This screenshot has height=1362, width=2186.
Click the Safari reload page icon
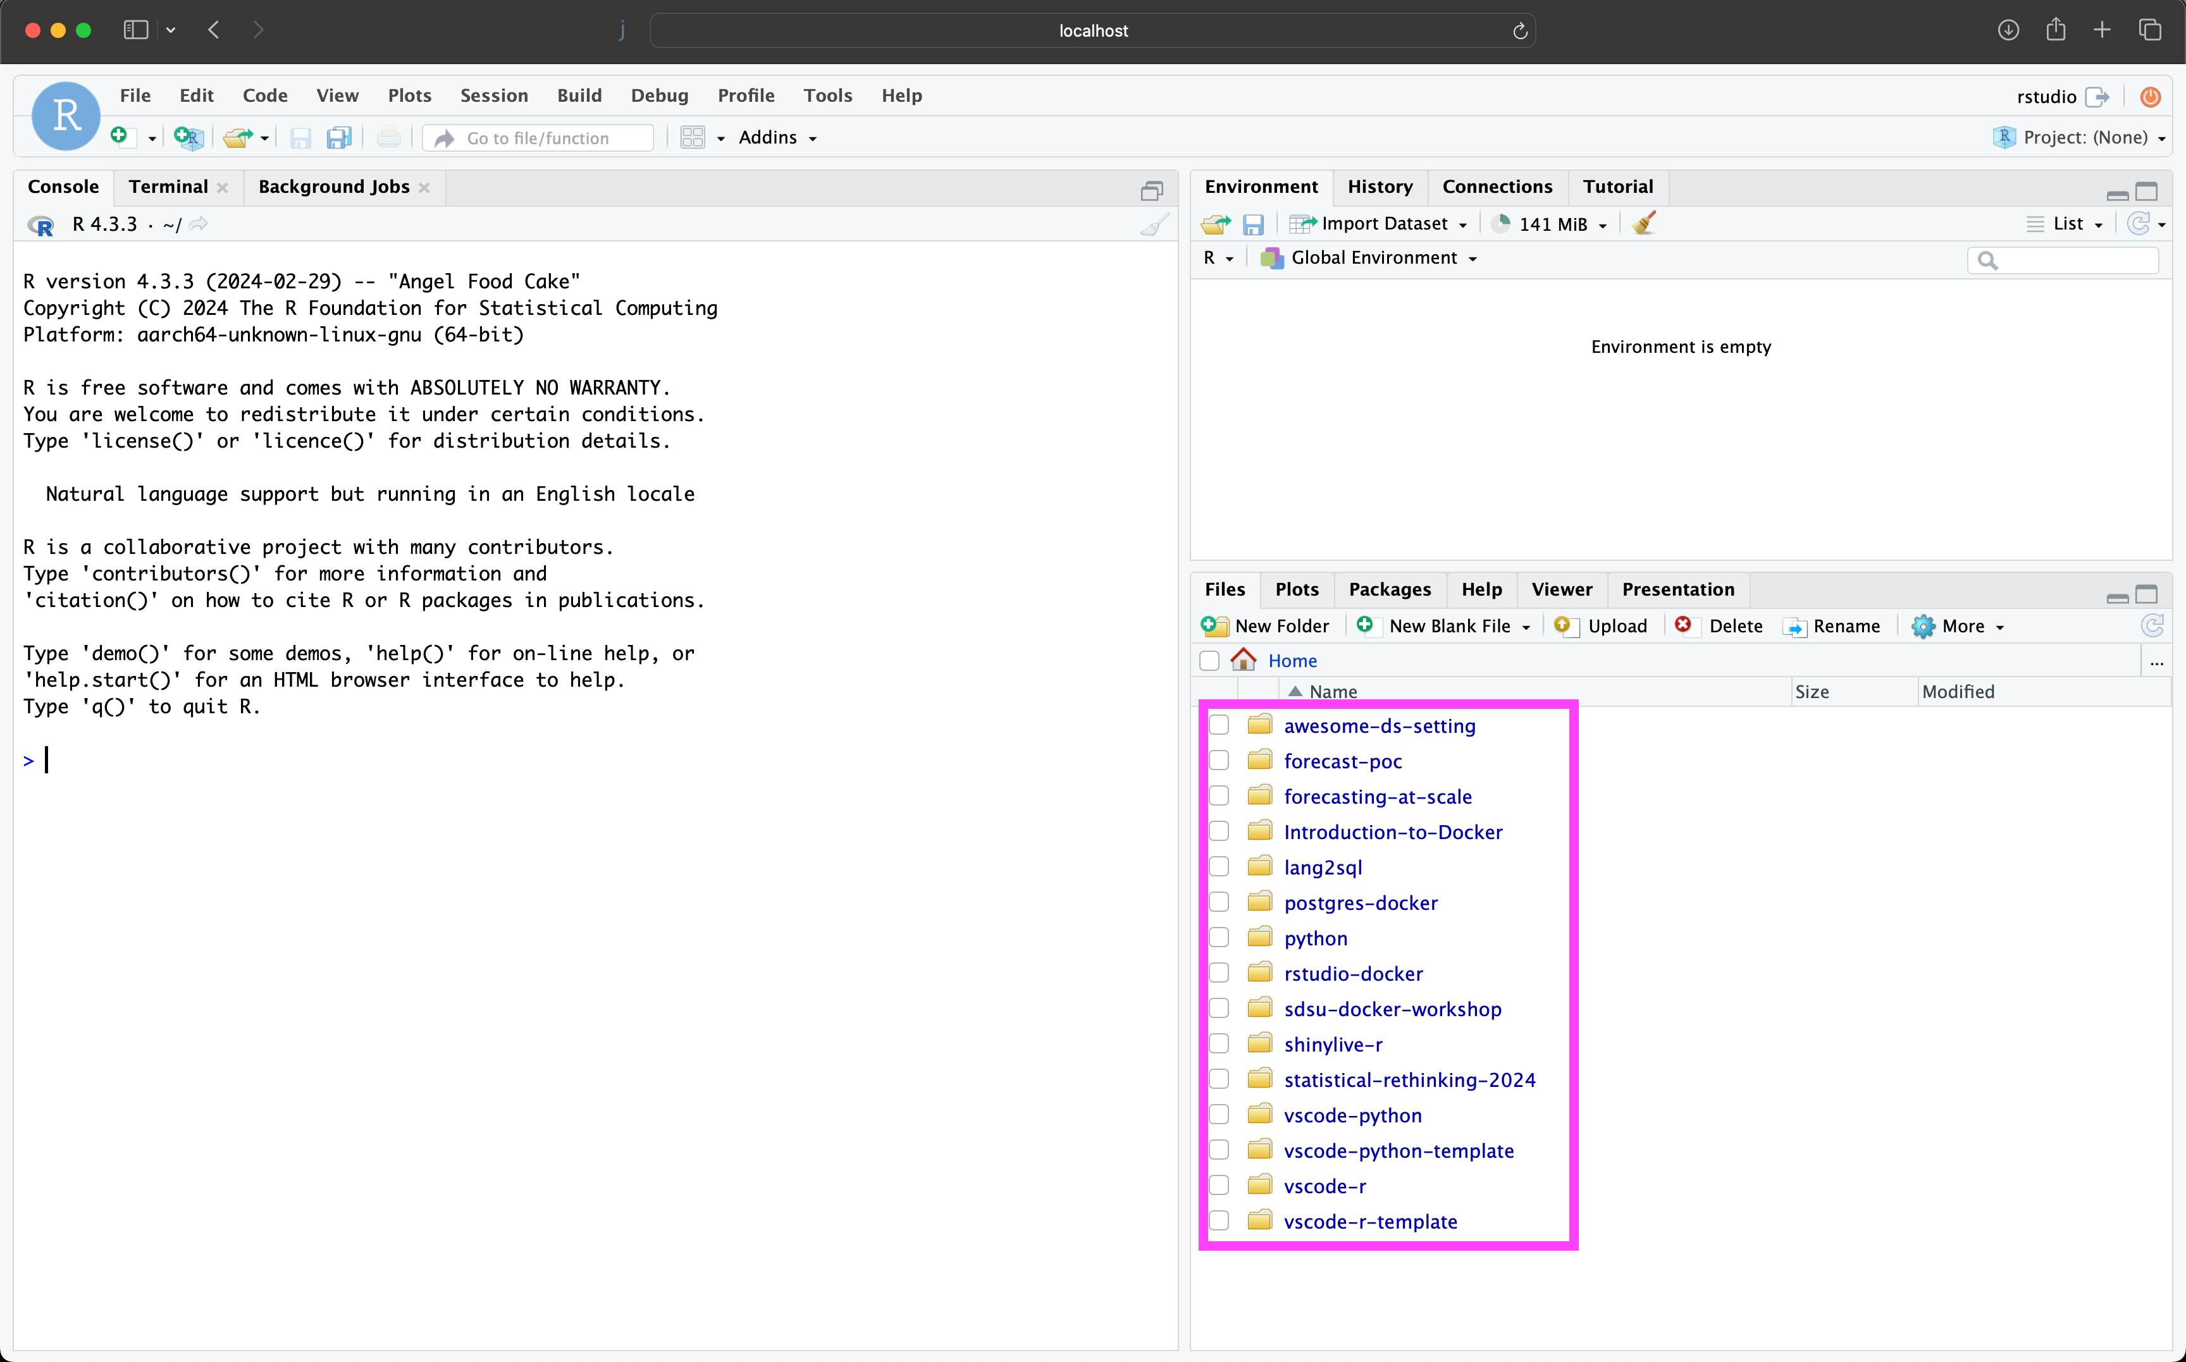(x=1519, y=30)
